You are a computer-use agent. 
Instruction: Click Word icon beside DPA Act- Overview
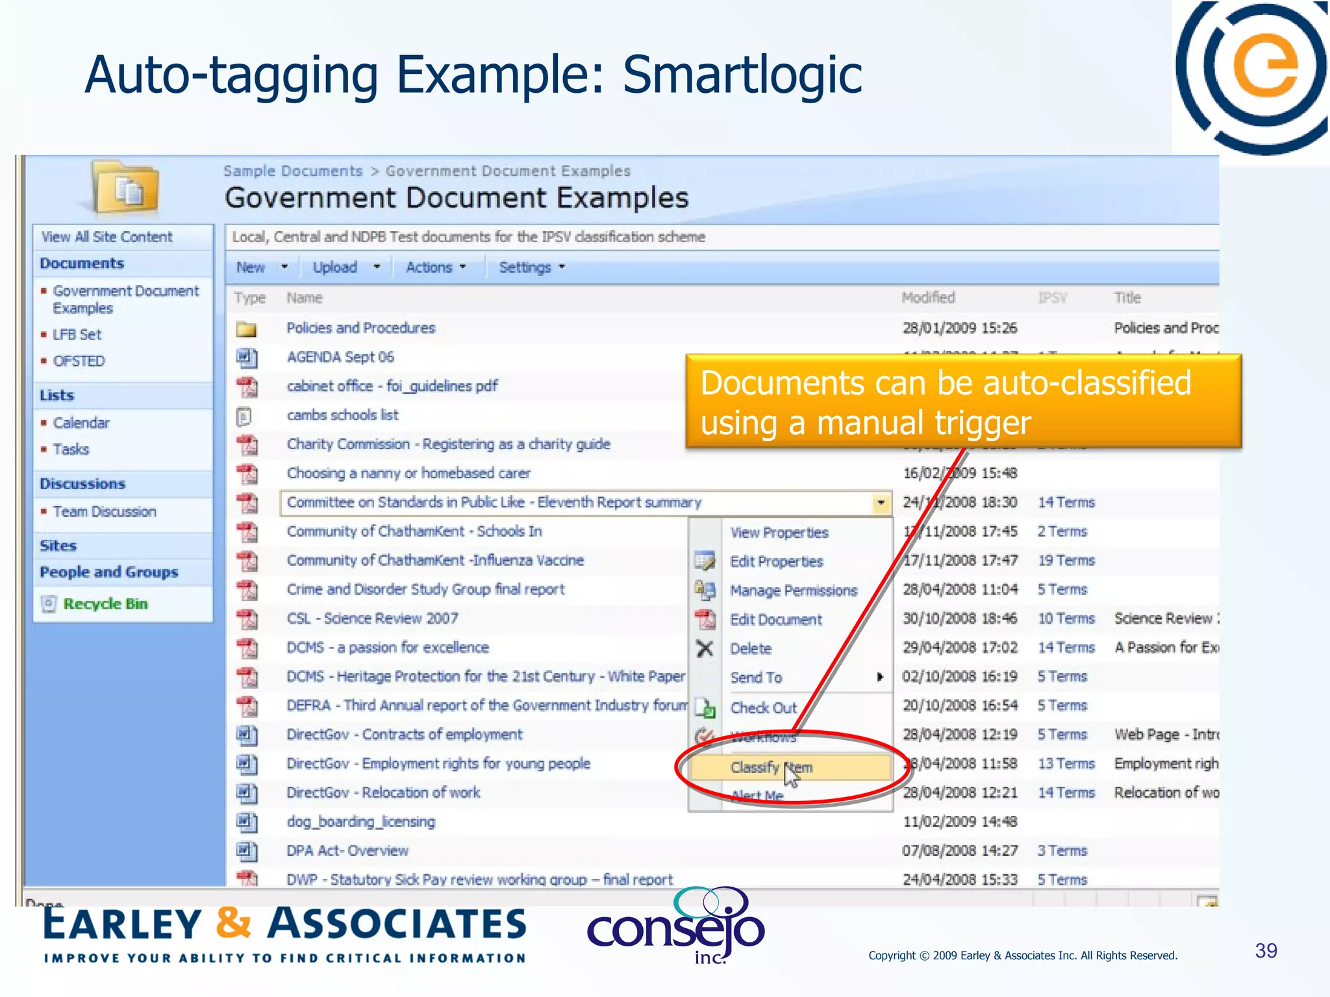pos(246,852)
